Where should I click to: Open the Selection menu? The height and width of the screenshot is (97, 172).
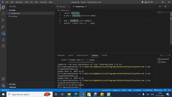click(x=19, y=2)
